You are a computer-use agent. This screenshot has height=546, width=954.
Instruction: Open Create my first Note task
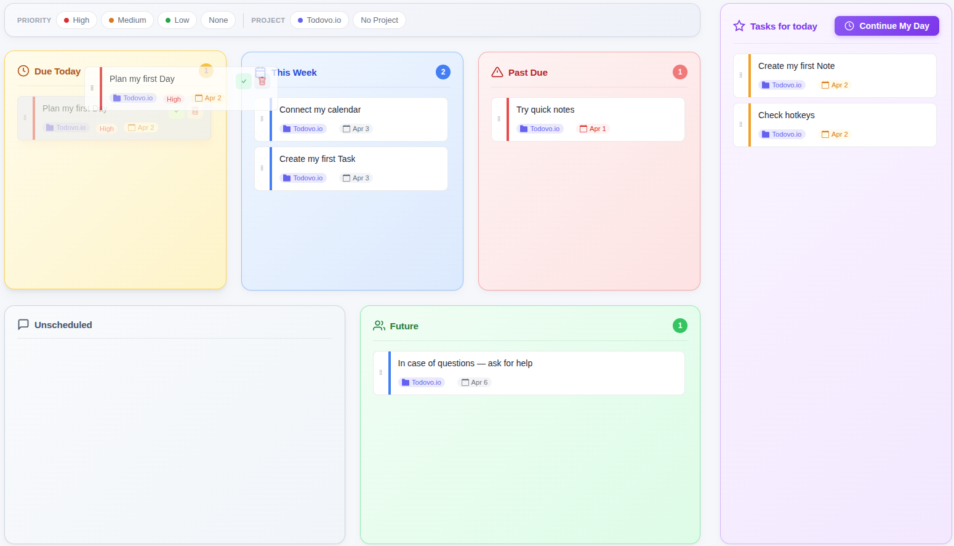coord(835,76)
